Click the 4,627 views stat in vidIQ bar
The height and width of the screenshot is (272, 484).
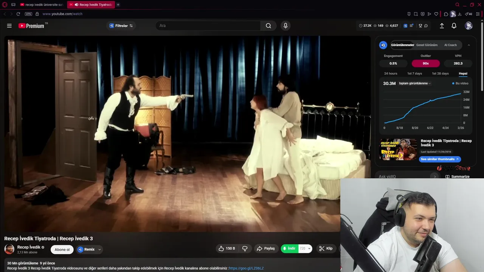[391, 26]
